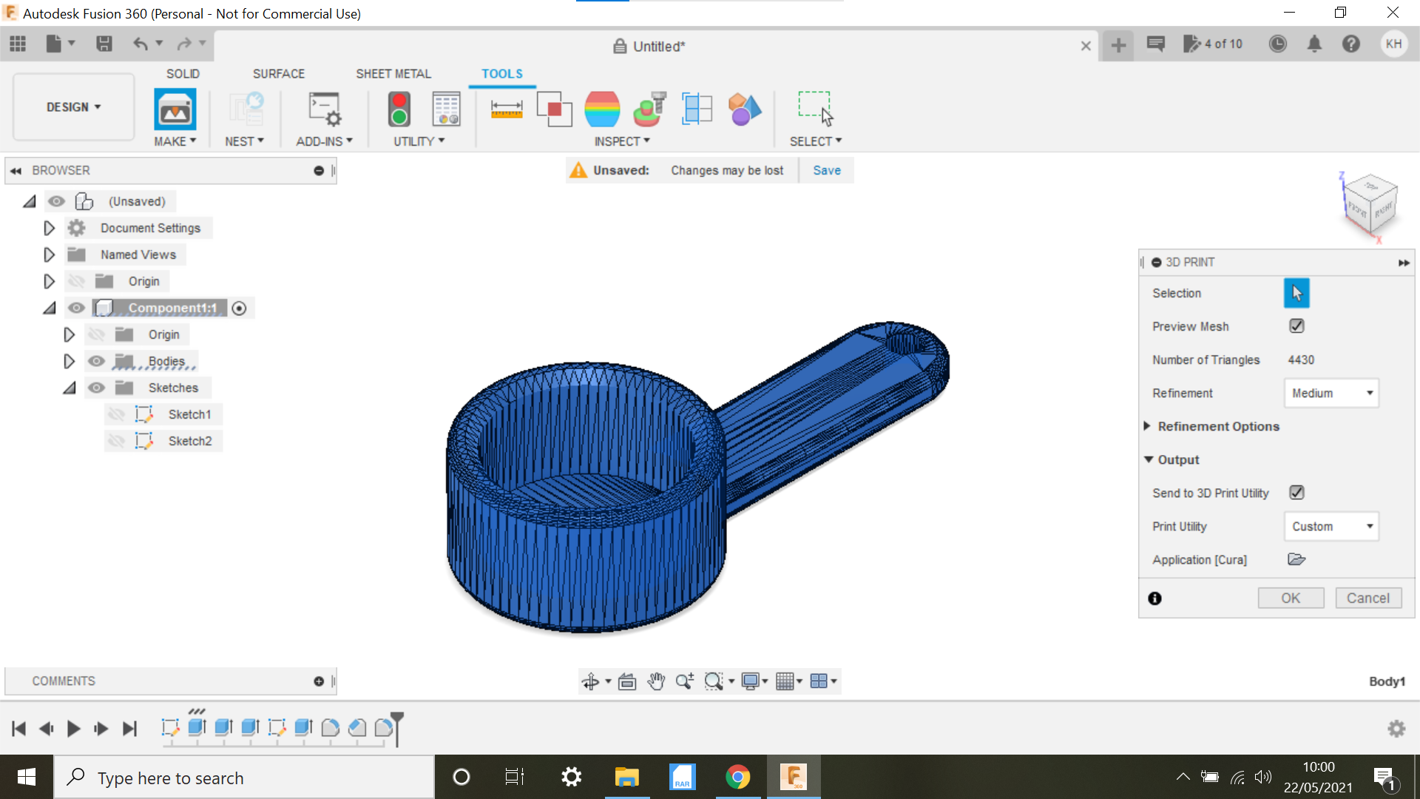The image size is (1420, 799).
Task: Uncheck the Preview Mesh checkbox
Action: point(1297,326)
